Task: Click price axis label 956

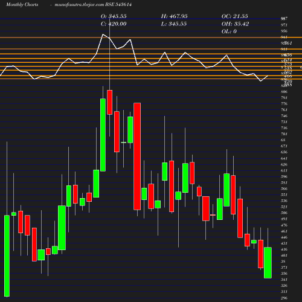Action: tap(284, 31)
